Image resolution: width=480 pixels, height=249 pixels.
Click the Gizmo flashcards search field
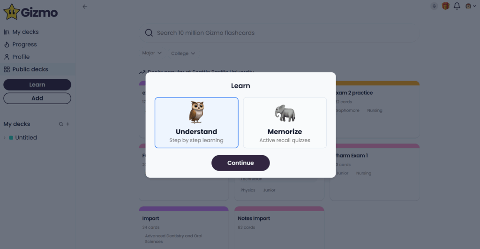coord(281,33)
